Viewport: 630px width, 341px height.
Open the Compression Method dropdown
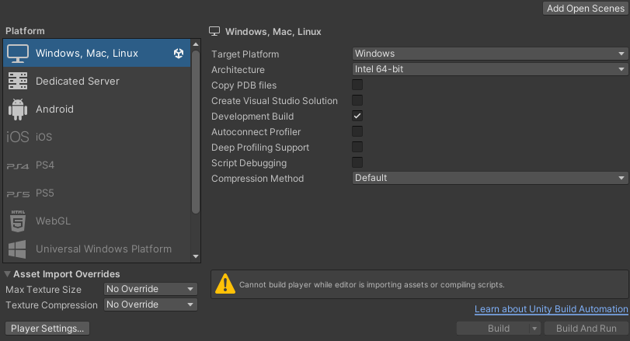(x=489, y=178)
